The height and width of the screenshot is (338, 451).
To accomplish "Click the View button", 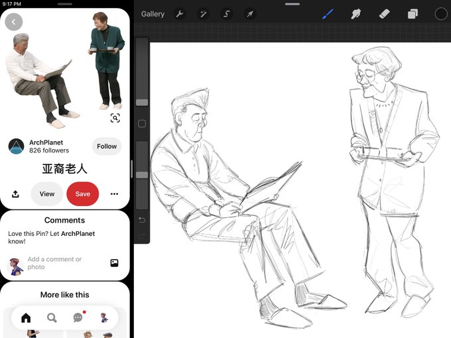I will click(x=47, y=194).
